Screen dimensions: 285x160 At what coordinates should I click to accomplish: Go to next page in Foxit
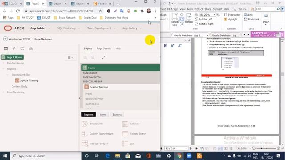tap(191, 148)
